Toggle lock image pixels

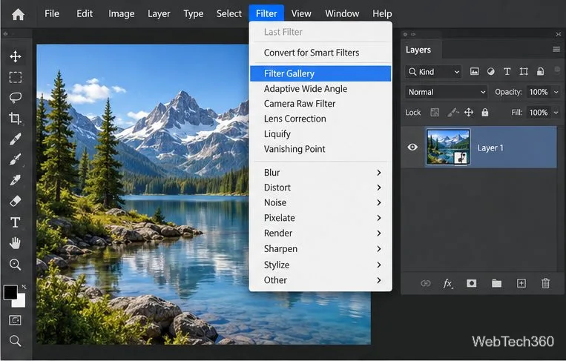(453, 113)
